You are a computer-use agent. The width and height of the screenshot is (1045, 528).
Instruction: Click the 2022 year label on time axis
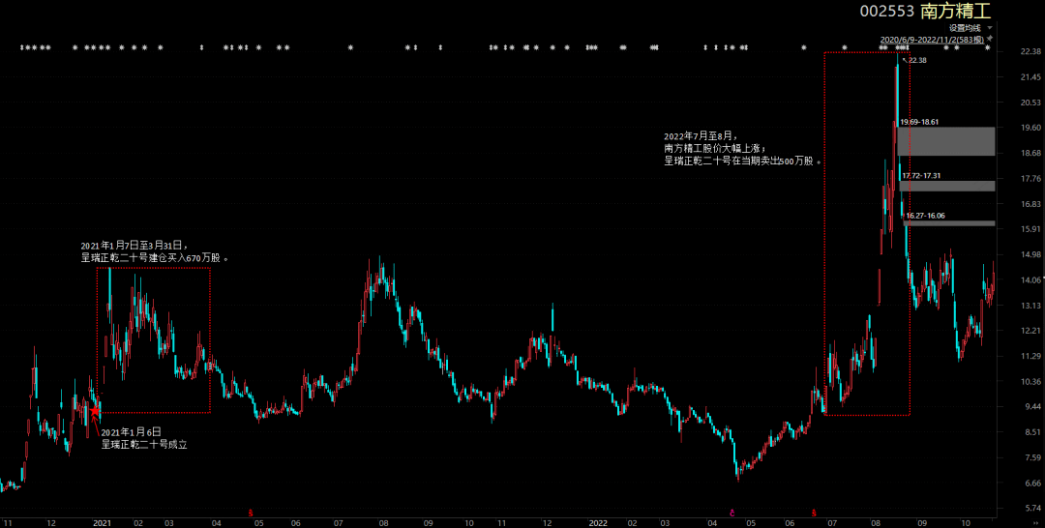[x=598, y=522]
